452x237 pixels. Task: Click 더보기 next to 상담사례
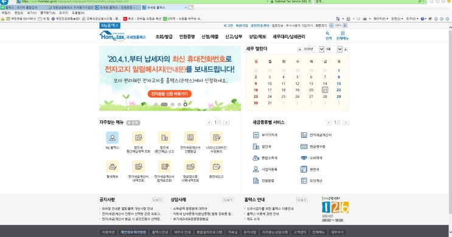(x=228, y=200)
